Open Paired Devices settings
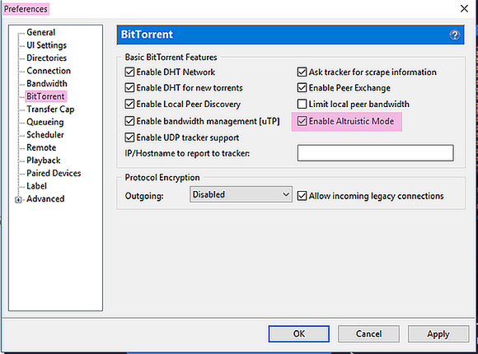 (x=54, y=173)
